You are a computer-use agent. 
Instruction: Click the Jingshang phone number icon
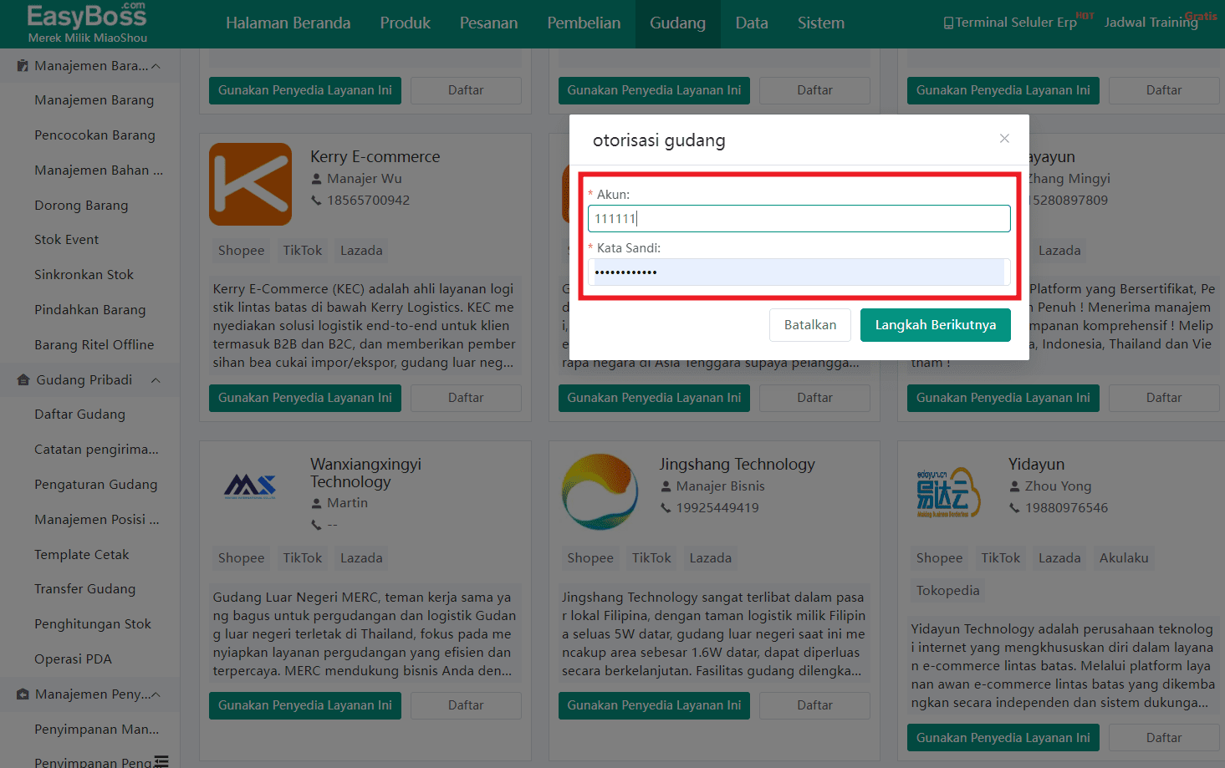(666, 508)
